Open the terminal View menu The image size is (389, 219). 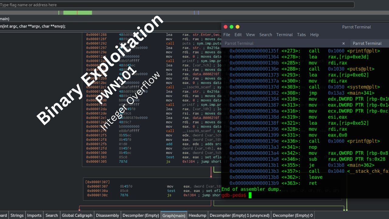[250, 35]
